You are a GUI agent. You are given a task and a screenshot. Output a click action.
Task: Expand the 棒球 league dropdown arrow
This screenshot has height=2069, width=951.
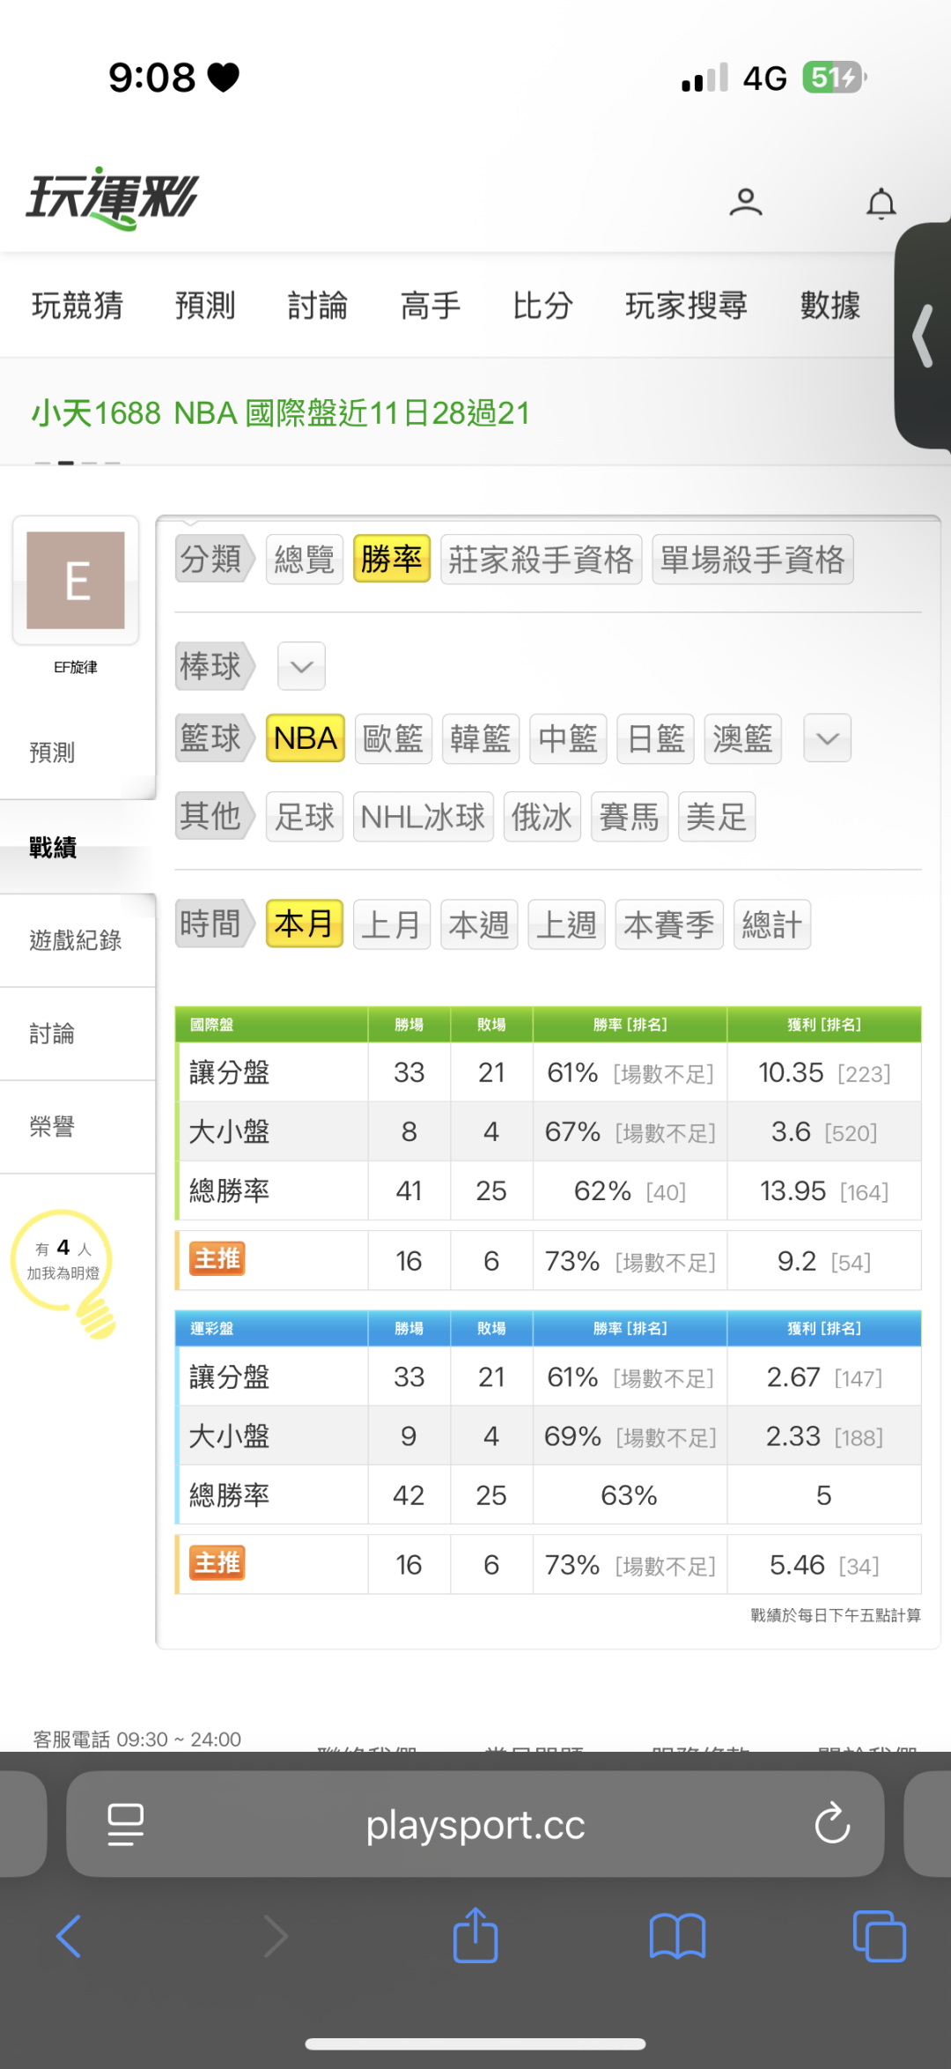pos(301,666)
